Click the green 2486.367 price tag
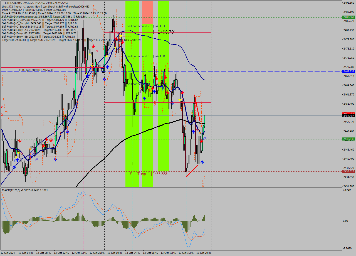 click(x=348, y=17)
